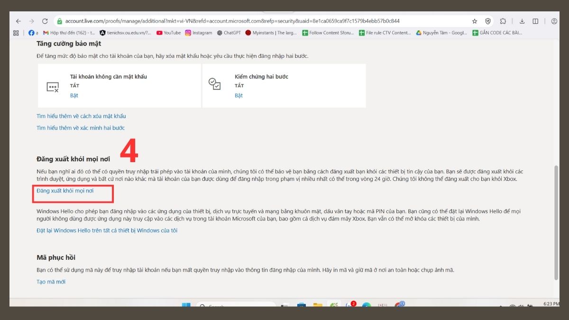Screen dimensions: 569x320
Task: Click the password icon on 'Tài khoản không cần mật khẩu' card
Action: click(x=53, y=87)
